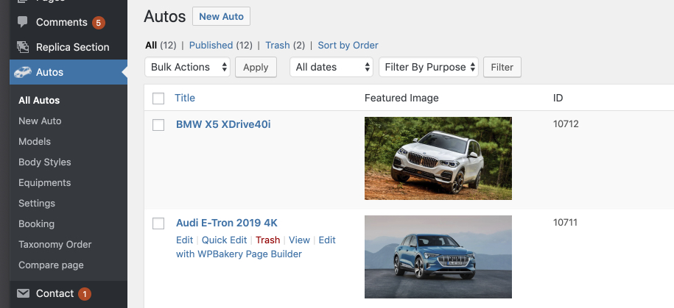Image resolution: width=674 pixels, height=308 pixels.
Task: Select the Autos menu item
Action: 69,72
